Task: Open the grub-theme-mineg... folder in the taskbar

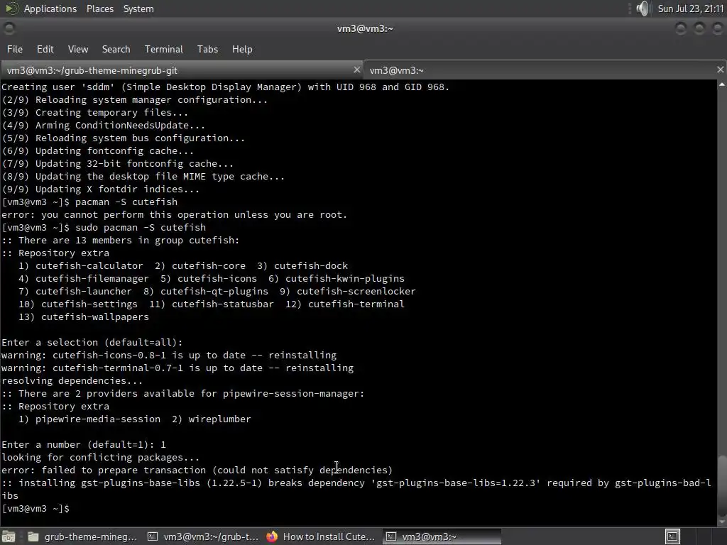Action: pyautogui.click(x=82, y=536)
